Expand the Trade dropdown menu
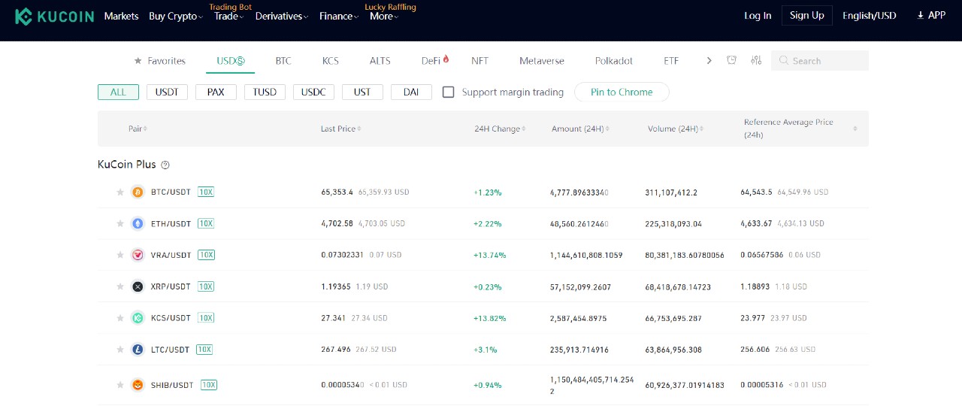Viewport: 962px width, 406px height. coord(229,16)
